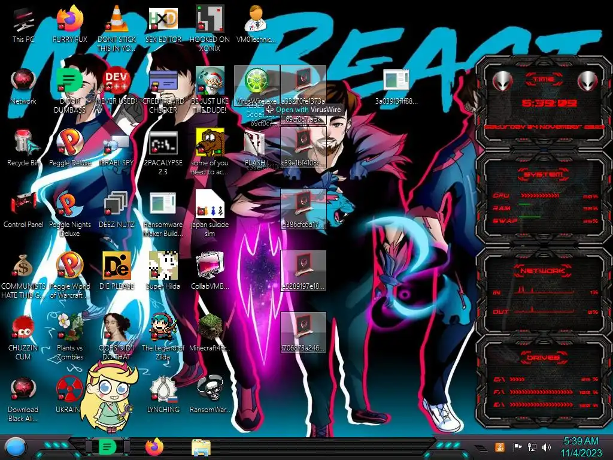Select the FURRY FUX Firefox icon
Image resolution: width=613 pixels, height=460 pixels.
pyautogui.click(x=69, y=24)
